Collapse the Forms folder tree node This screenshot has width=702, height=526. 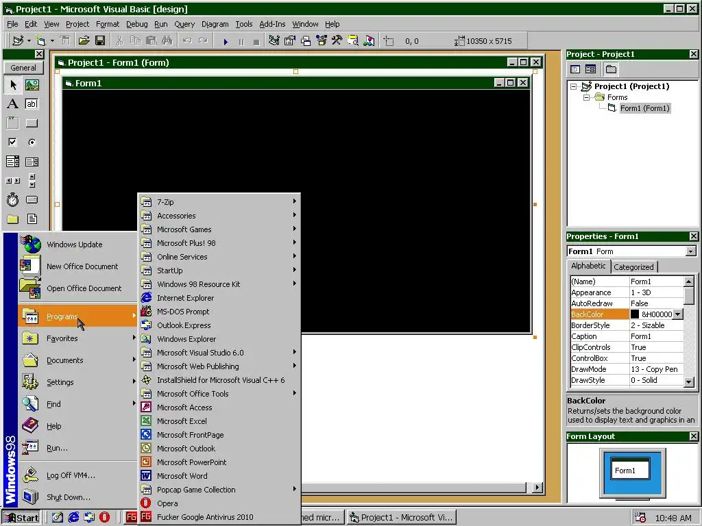pyautogui.click(x=586, y=97)
